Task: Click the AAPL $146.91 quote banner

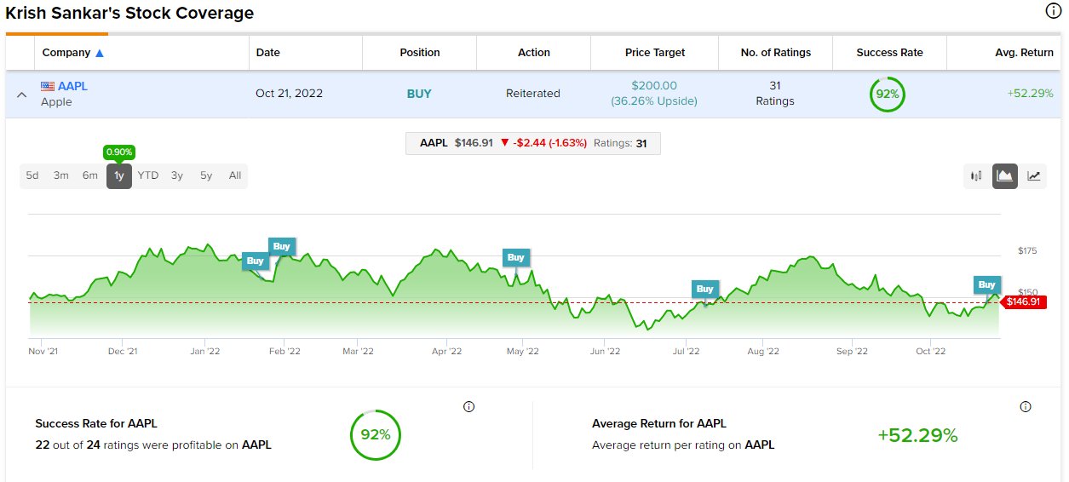Action: (x=533, y=143)
